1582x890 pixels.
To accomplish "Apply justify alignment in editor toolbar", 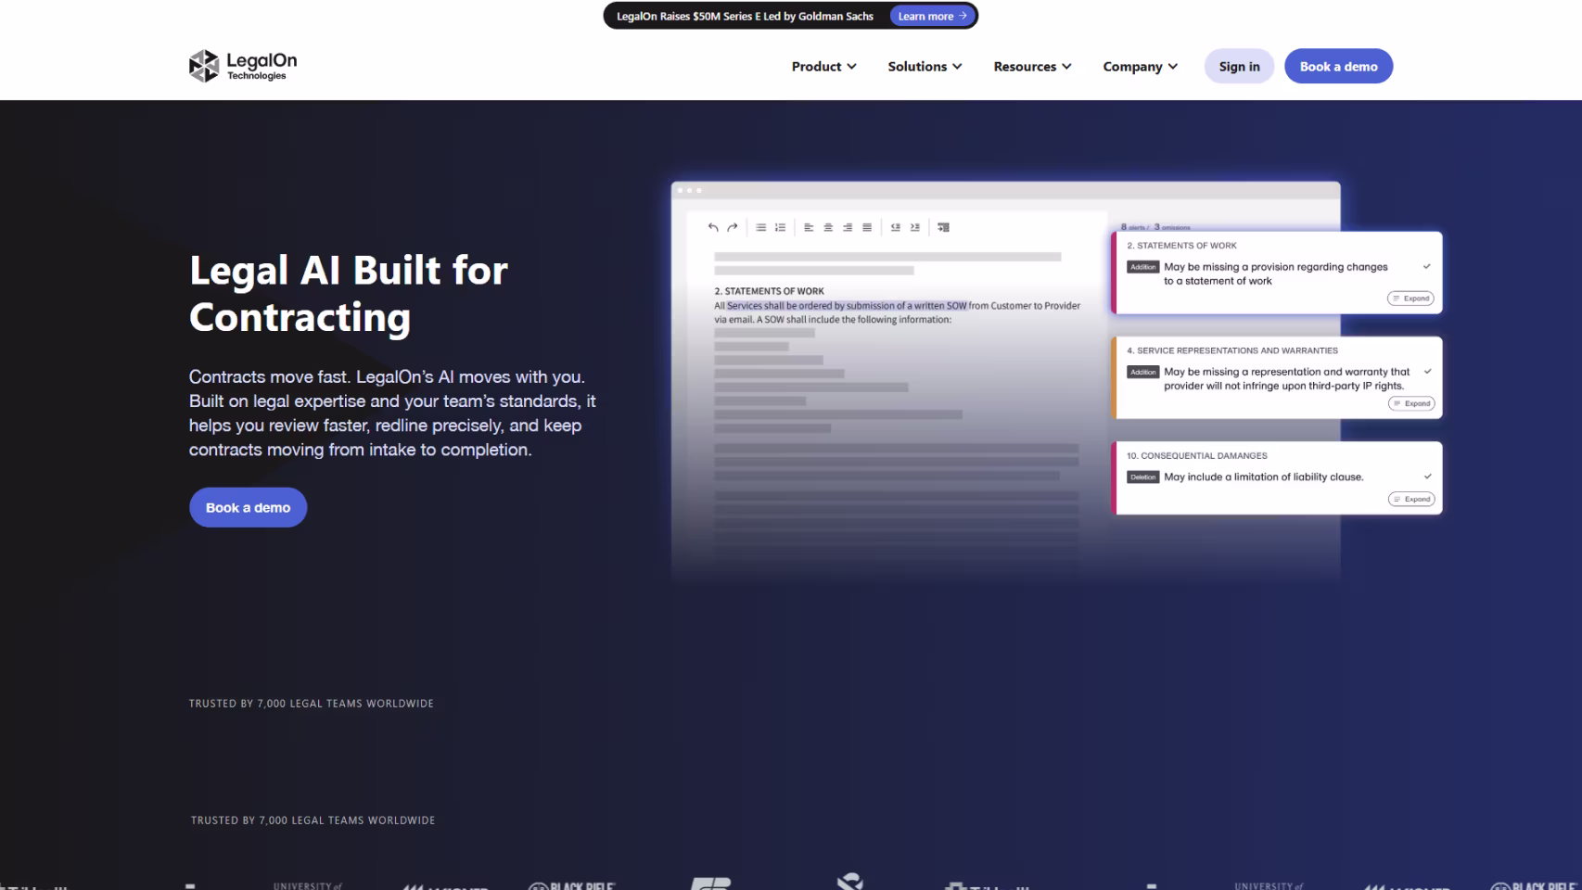I will (867, 227).
